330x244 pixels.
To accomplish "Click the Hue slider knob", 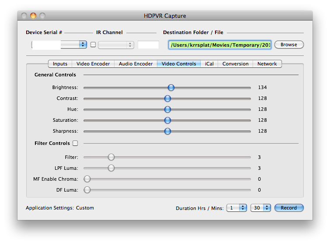I will pyautogui.click(x=167, y=109).
